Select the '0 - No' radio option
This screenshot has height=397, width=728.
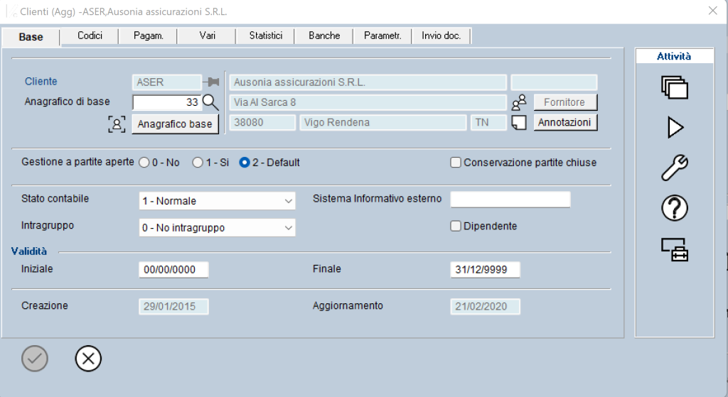tap(144, 163)
